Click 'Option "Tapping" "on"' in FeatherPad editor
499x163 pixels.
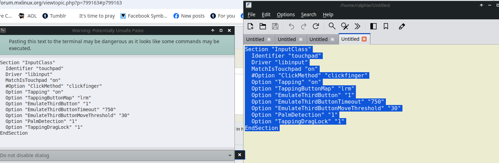click(287, 82)
